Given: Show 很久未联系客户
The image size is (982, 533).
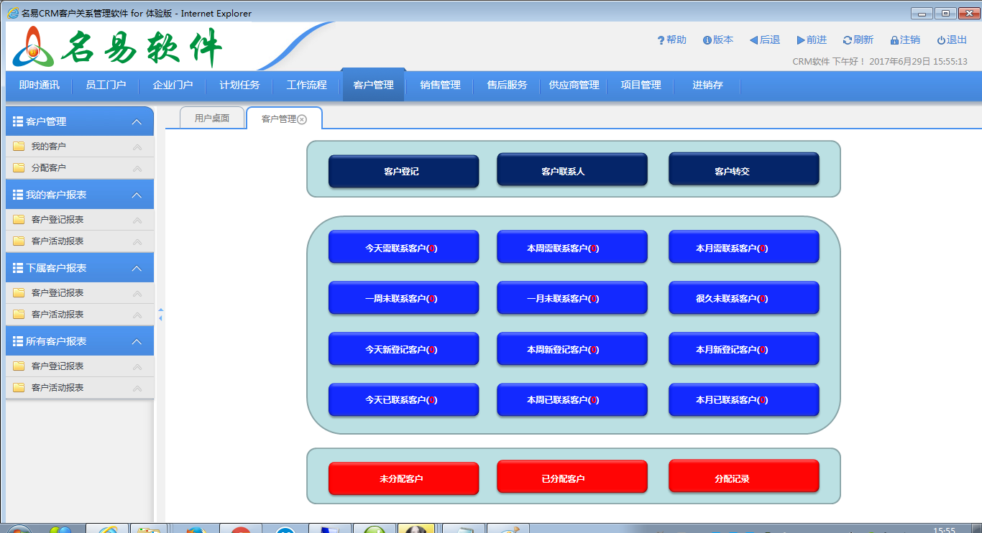Looking at the screenshot, I should (744, 298).
